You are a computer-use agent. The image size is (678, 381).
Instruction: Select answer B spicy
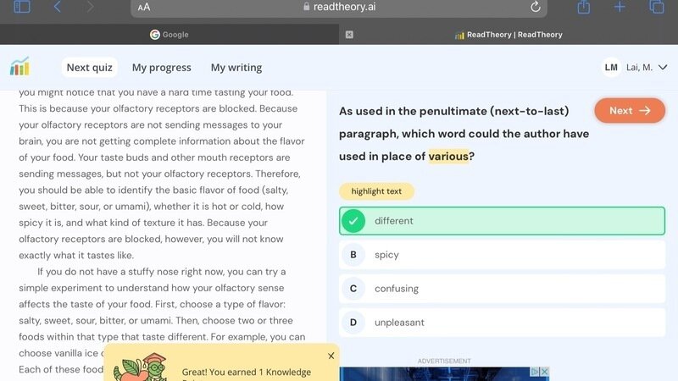[x=502, y=255]
